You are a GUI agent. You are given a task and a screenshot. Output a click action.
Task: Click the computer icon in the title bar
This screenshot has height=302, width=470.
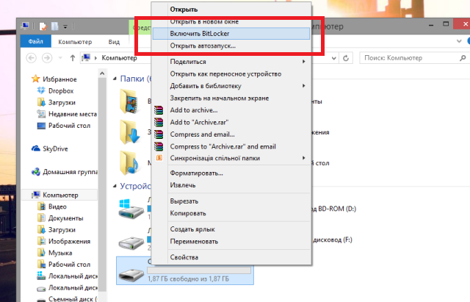(26, 26)
